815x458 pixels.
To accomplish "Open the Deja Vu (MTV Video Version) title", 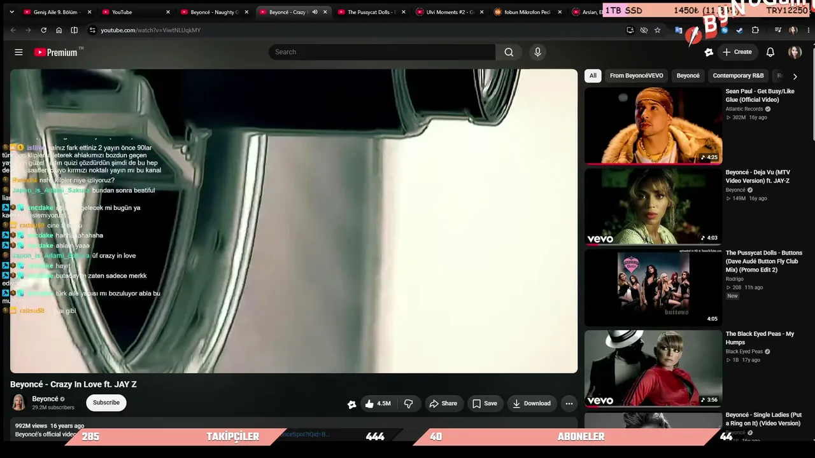I will [758, 176].
